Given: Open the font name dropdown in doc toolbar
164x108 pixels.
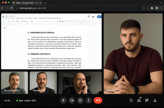Looking at the screenshot, I should (x=32, y=21).
